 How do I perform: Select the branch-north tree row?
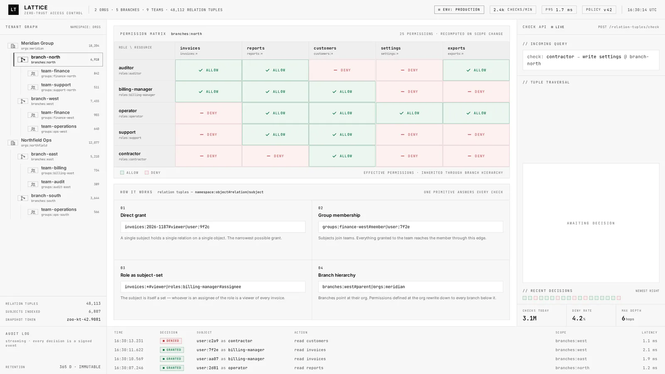pyautogui.click(x=58, y=59)
